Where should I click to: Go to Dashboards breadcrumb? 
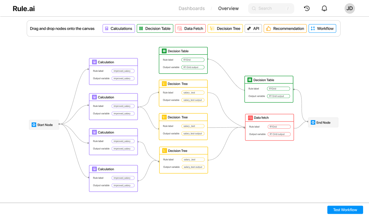point(192,8)
